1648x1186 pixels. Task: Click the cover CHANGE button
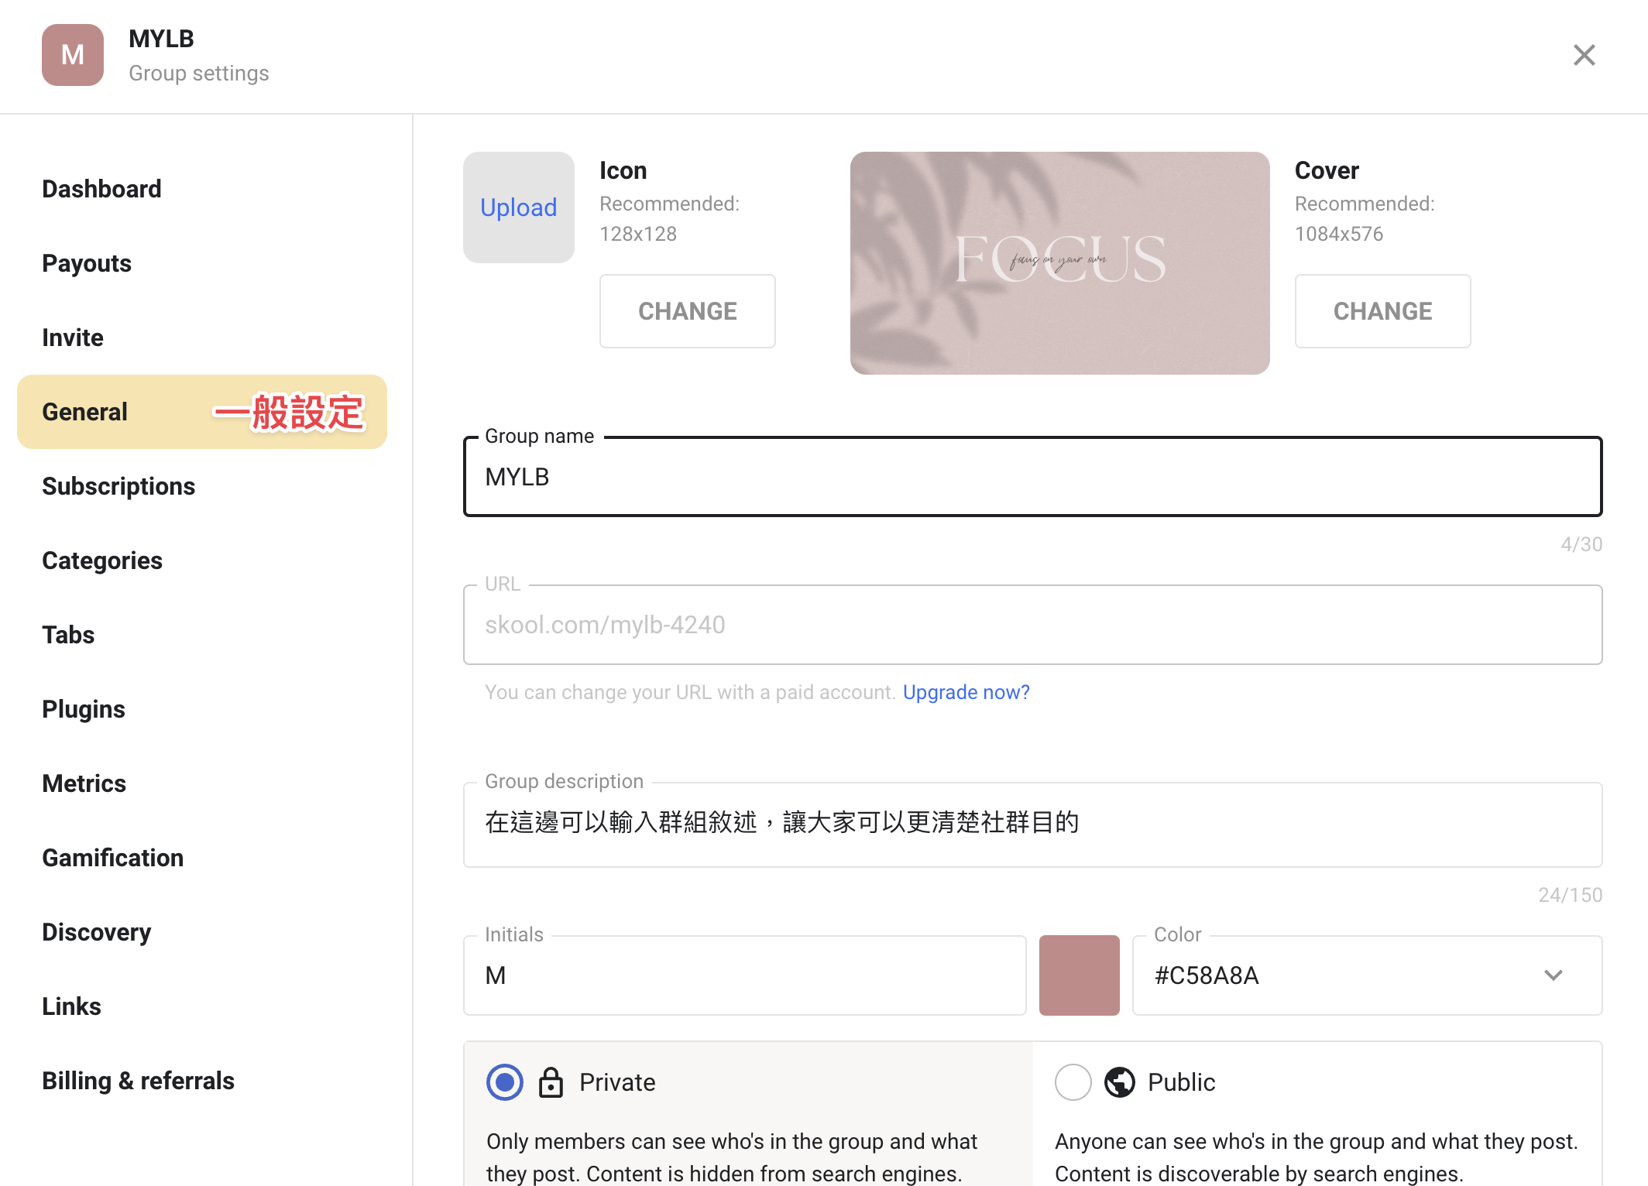click(1383, 311)
